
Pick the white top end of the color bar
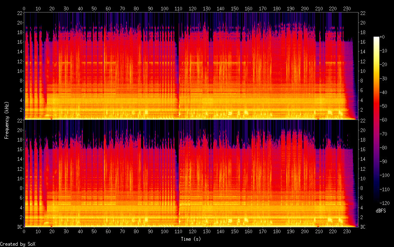coord(376,38)
